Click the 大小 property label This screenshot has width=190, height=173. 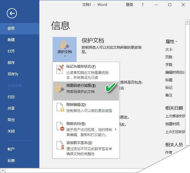169,50
